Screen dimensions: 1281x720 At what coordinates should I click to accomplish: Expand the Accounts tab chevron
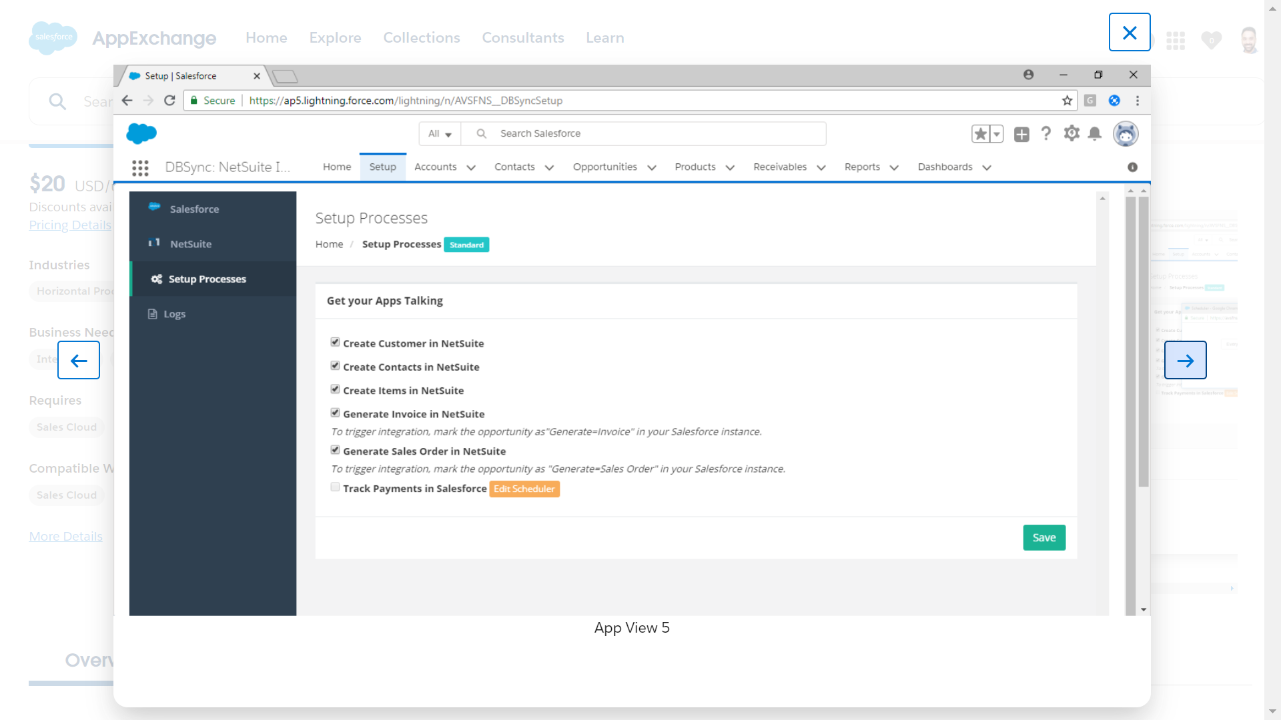point(471,168)
